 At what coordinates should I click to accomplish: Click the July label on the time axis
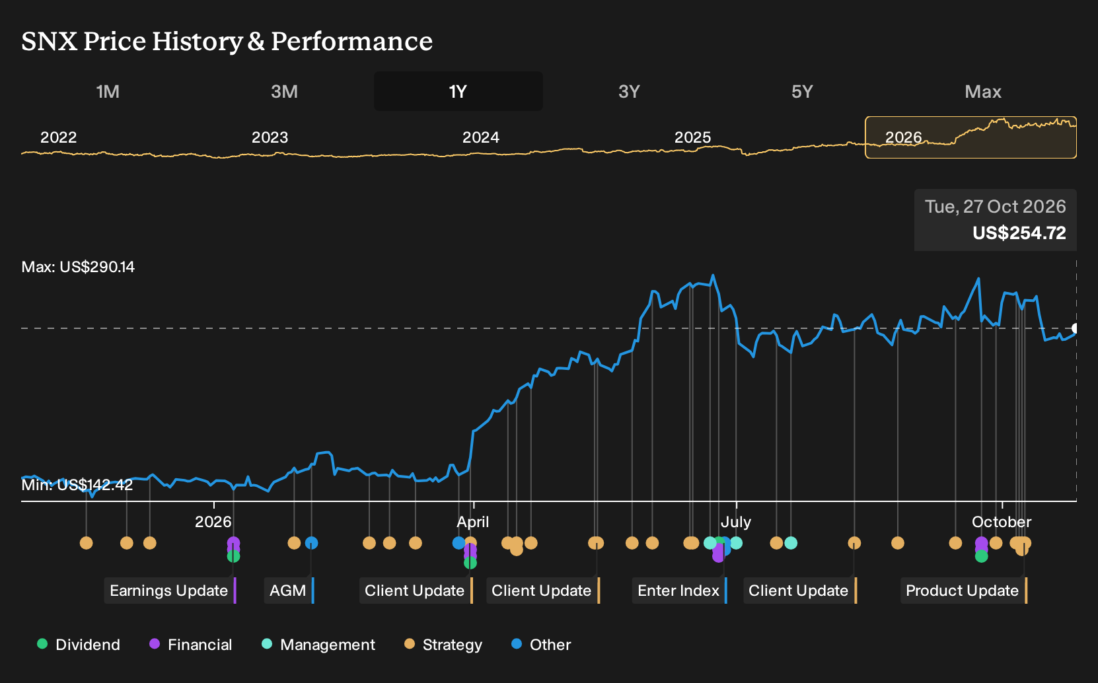(x=736, y=522)
